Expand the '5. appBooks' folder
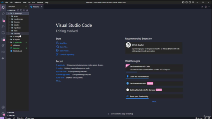 [17, 42]
